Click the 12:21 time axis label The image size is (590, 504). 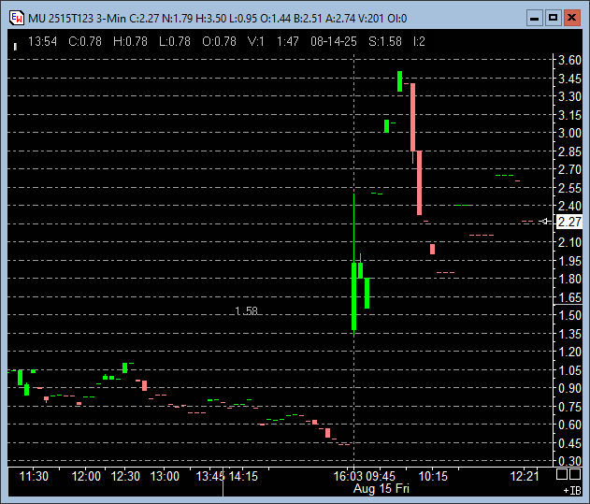(x=525, y=476)
